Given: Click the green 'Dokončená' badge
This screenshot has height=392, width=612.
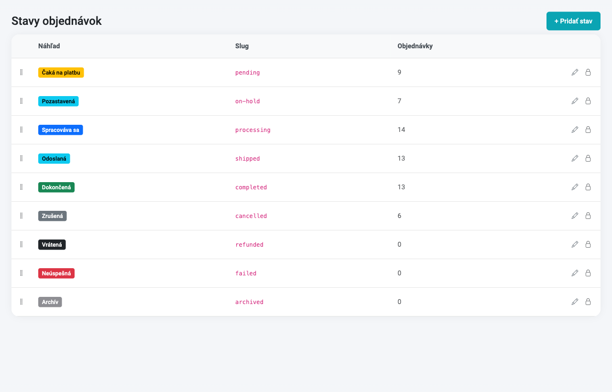Looking at the screenshot, I should coord(56,187).
